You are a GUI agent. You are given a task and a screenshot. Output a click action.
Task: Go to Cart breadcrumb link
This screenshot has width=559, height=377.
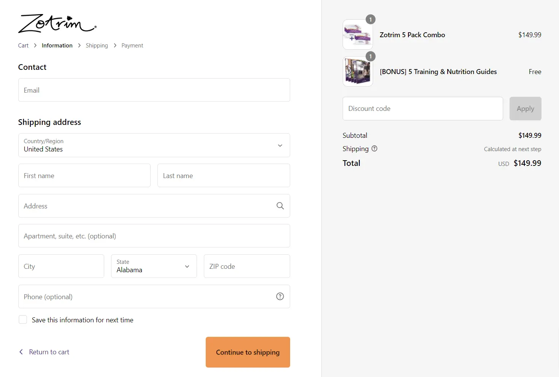(23, 46)
